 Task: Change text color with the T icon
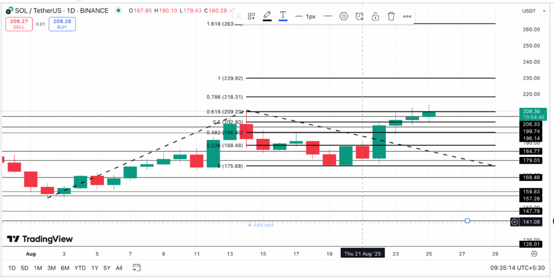[x=282, y=16]
